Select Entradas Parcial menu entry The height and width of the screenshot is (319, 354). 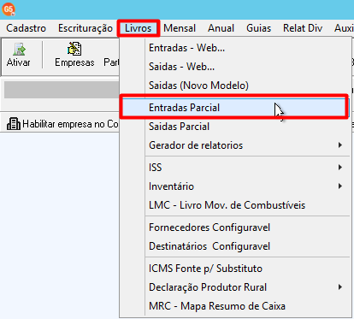click(235, 108)
